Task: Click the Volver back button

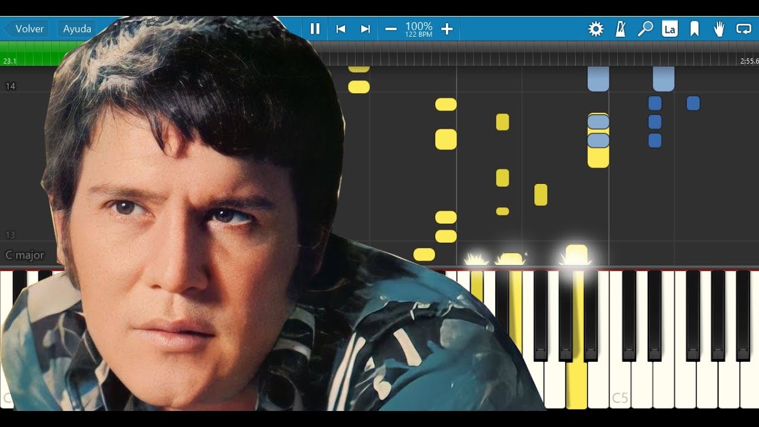Action: coord(26,28)
